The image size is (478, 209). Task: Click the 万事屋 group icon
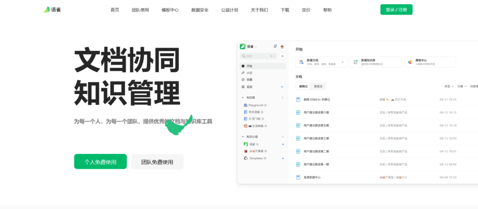click(246, 151)
